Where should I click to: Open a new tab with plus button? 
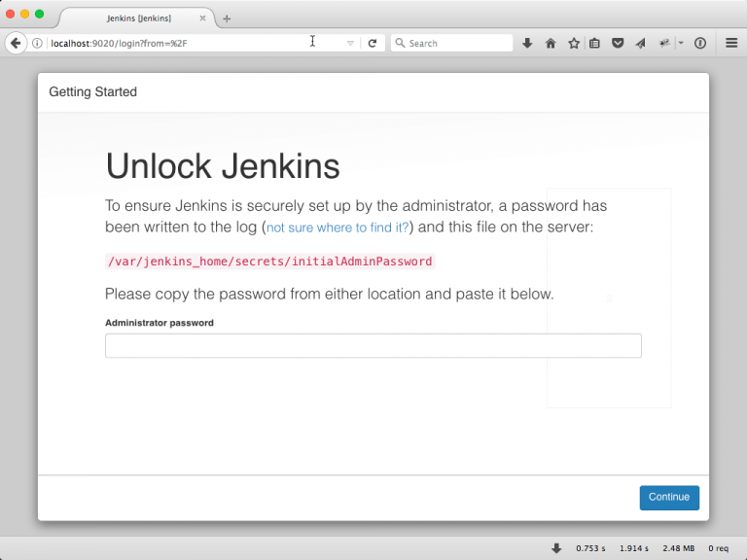[x=227, y=18]
